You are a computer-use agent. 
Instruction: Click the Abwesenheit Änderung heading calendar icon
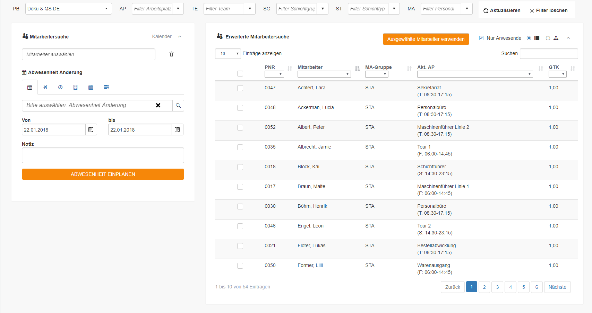click(24, 72)
